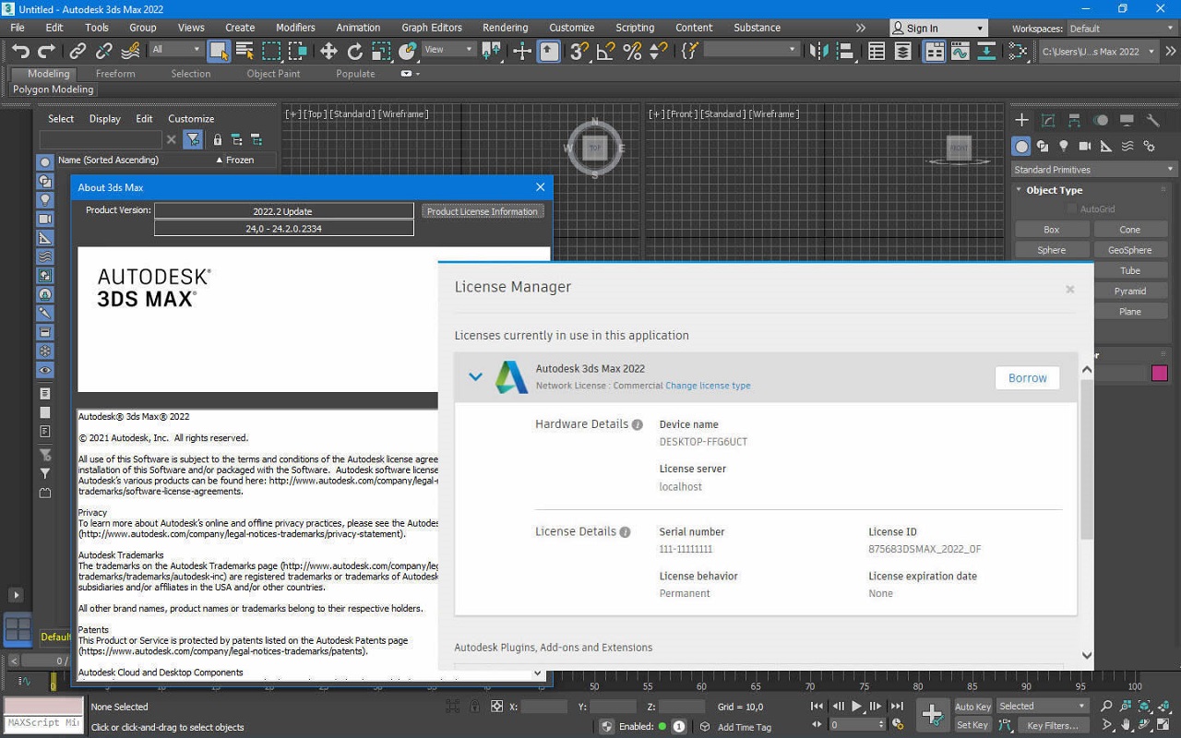
Task: Click the magenta object color swatch
Action: click(x=1160, y=373)
